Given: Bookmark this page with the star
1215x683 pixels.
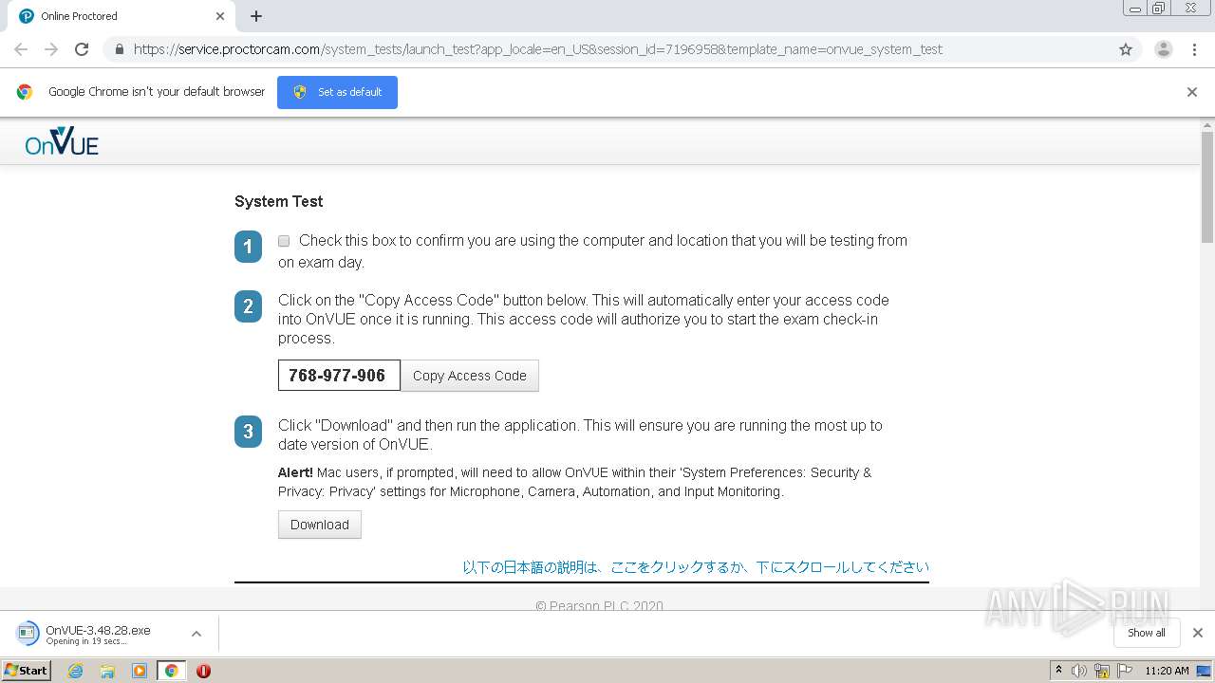Looking at the screenshot, I should click(1126, 49).
